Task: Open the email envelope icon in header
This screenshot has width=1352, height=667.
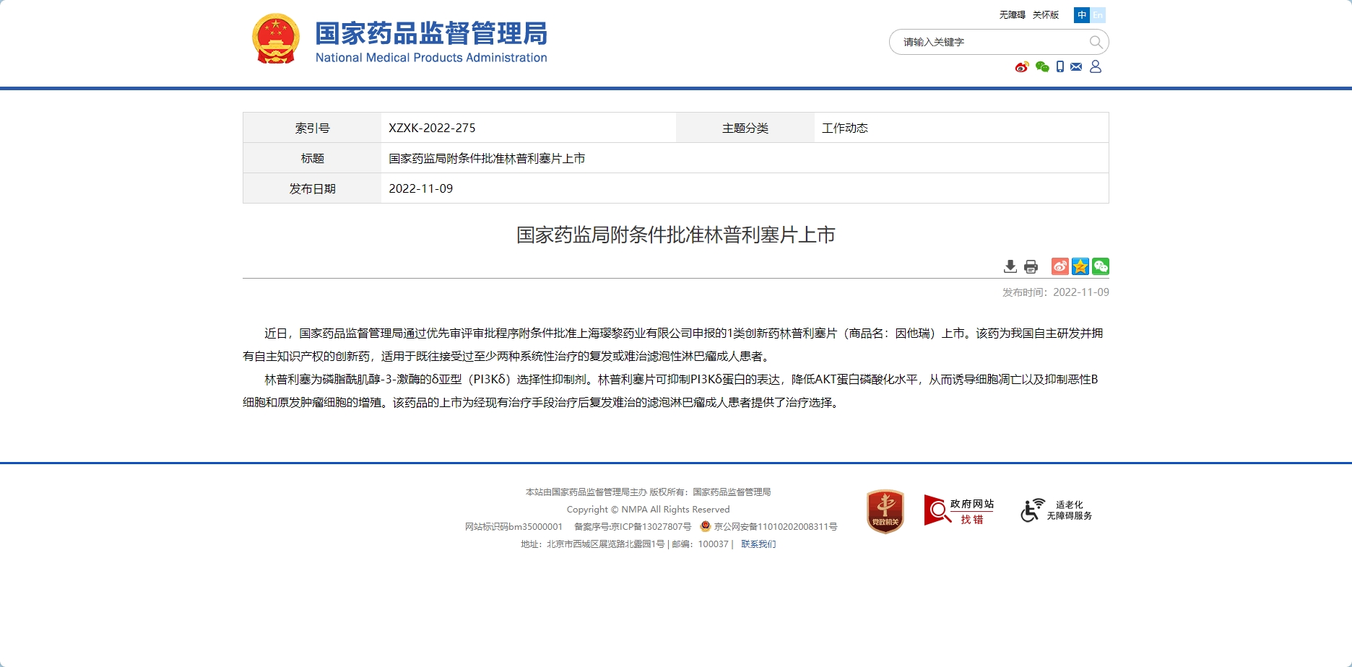Action: (1076, 67)
